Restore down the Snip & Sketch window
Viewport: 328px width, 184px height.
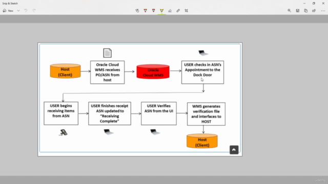click(x=314, y=4)
